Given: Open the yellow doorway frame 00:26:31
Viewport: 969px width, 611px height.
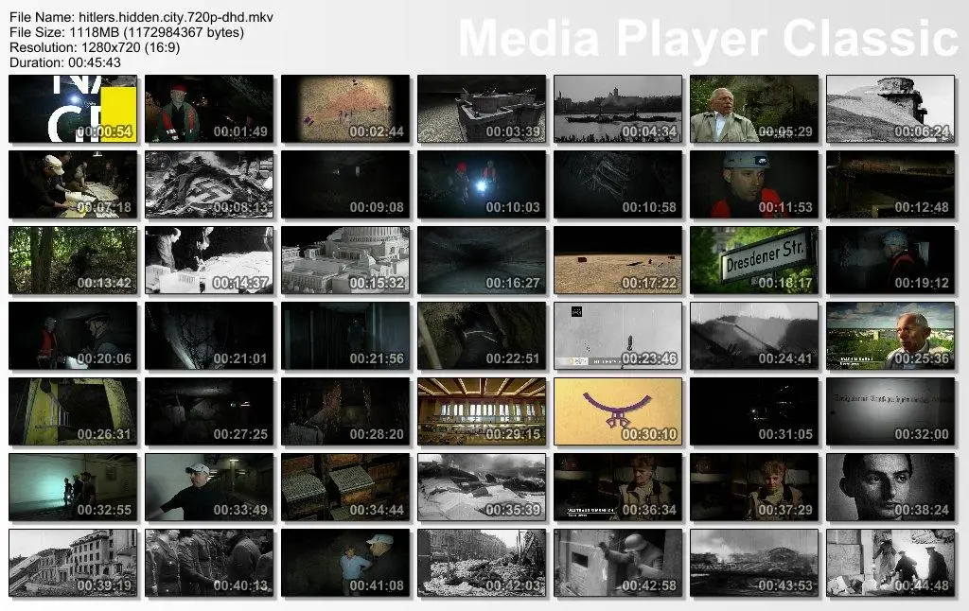Looking at the screenshot, I should pos(73,411).
